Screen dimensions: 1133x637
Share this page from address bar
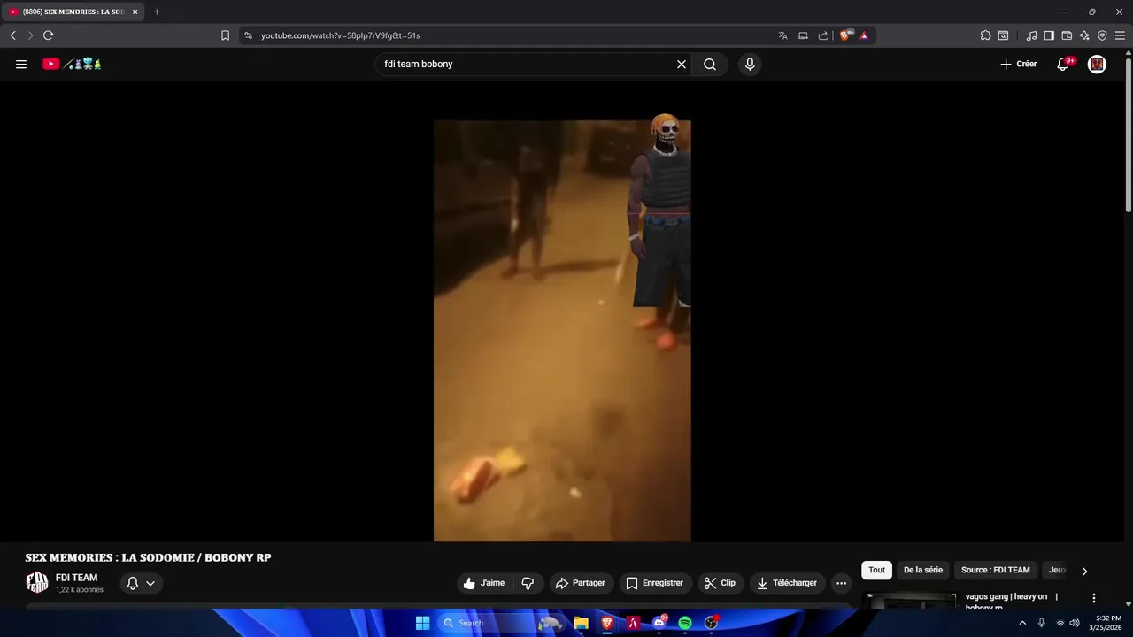(x=823, y=35)
